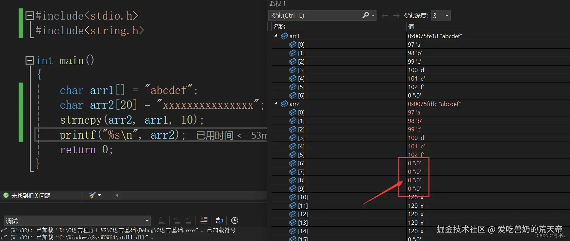
Task: Select arr1 element [2] row
Action: 421,61
